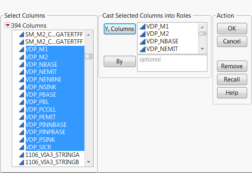Confirm the dialog with OK

tap(232, 28)
